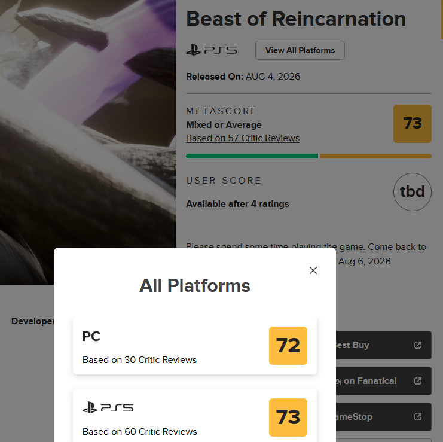Viewport: 443px width, 442px height.
Task: Click the METASCORE heading
Action: 221,111
